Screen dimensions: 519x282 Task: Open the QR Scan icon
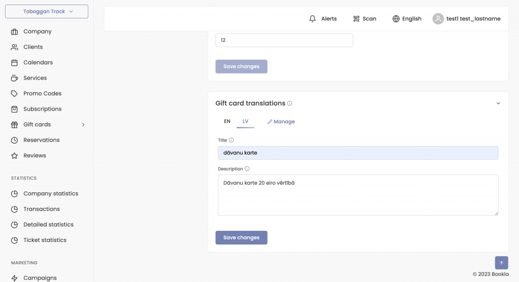[356, 19]
